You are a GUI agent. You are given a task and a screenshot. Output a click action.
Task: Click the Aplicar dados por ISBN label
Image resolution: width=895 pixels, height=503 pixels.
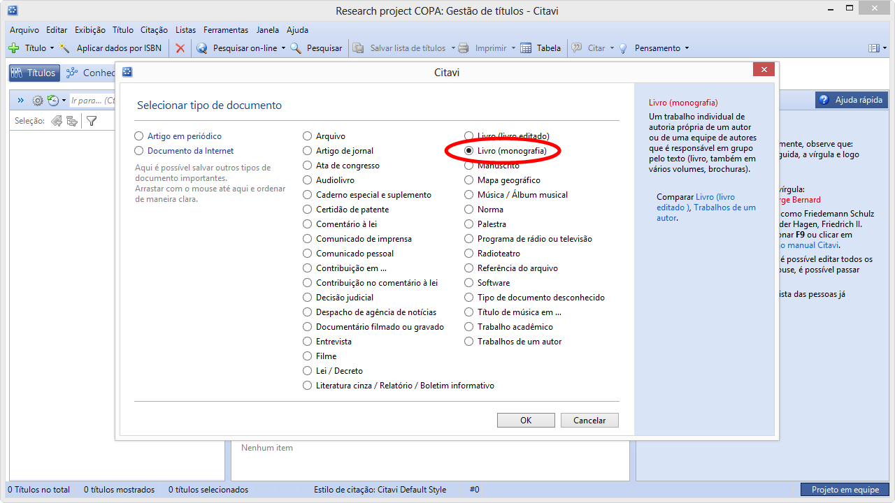[x=119, y=48]
